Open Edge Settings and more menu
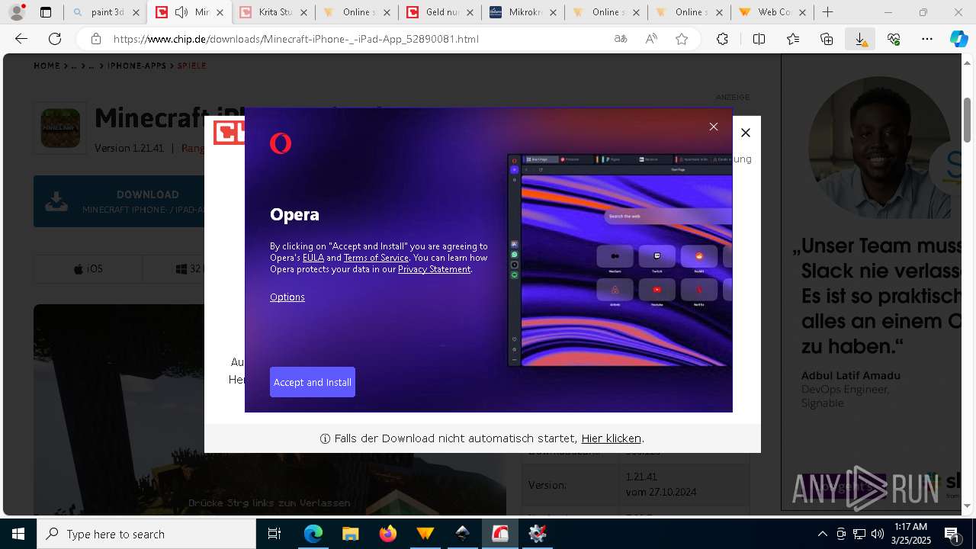Image resolution: width=976 pixels, height=549 pixels. coord(927,39)
